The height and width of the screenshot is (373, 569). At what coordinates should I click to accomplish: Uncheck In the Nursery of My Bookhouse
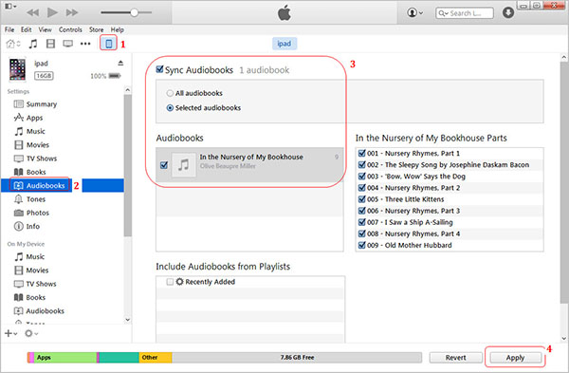(164, 165)
